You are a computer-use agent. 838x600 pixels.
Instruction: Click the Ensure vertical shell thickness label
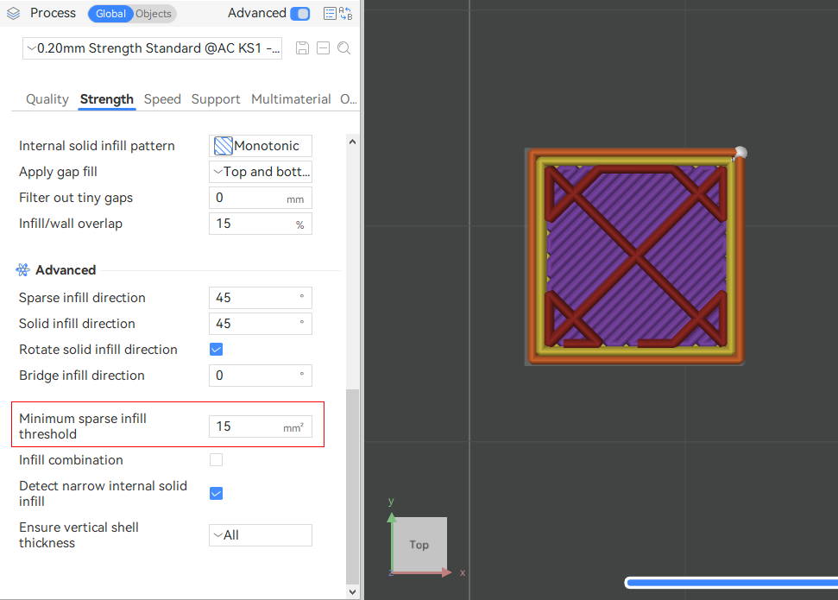(79, 534)
